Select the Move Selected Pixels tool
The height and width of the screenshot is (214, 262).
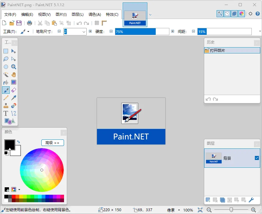14,51
